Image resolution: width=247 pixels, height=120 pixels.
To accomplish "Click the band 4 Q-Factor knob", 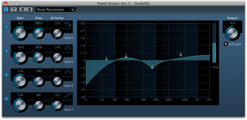I will (57, 33).
